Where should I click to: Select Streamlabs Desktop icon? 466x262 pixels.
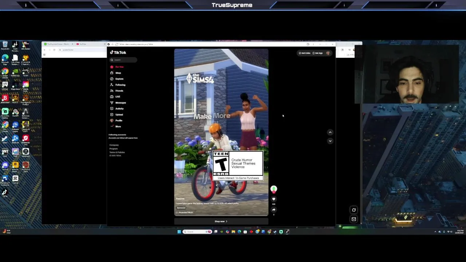(5, 114)
